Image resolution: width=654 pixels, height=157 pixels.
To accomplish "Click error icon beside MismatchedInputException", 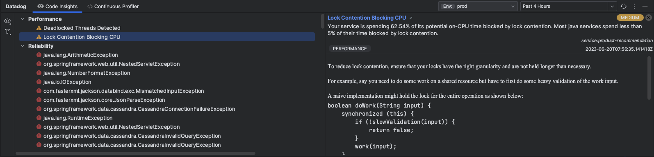I will point(39,91).
